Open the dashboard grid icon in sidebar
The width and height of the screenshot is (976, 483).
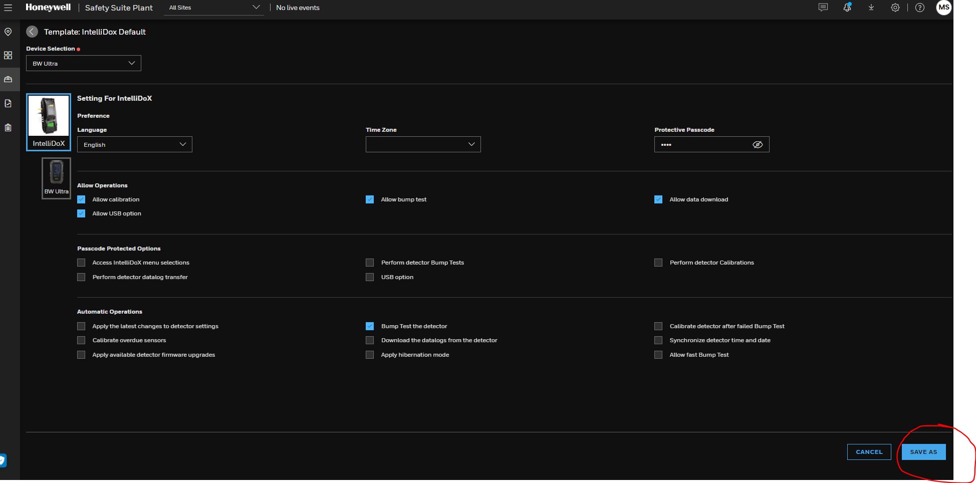[8, 55]
